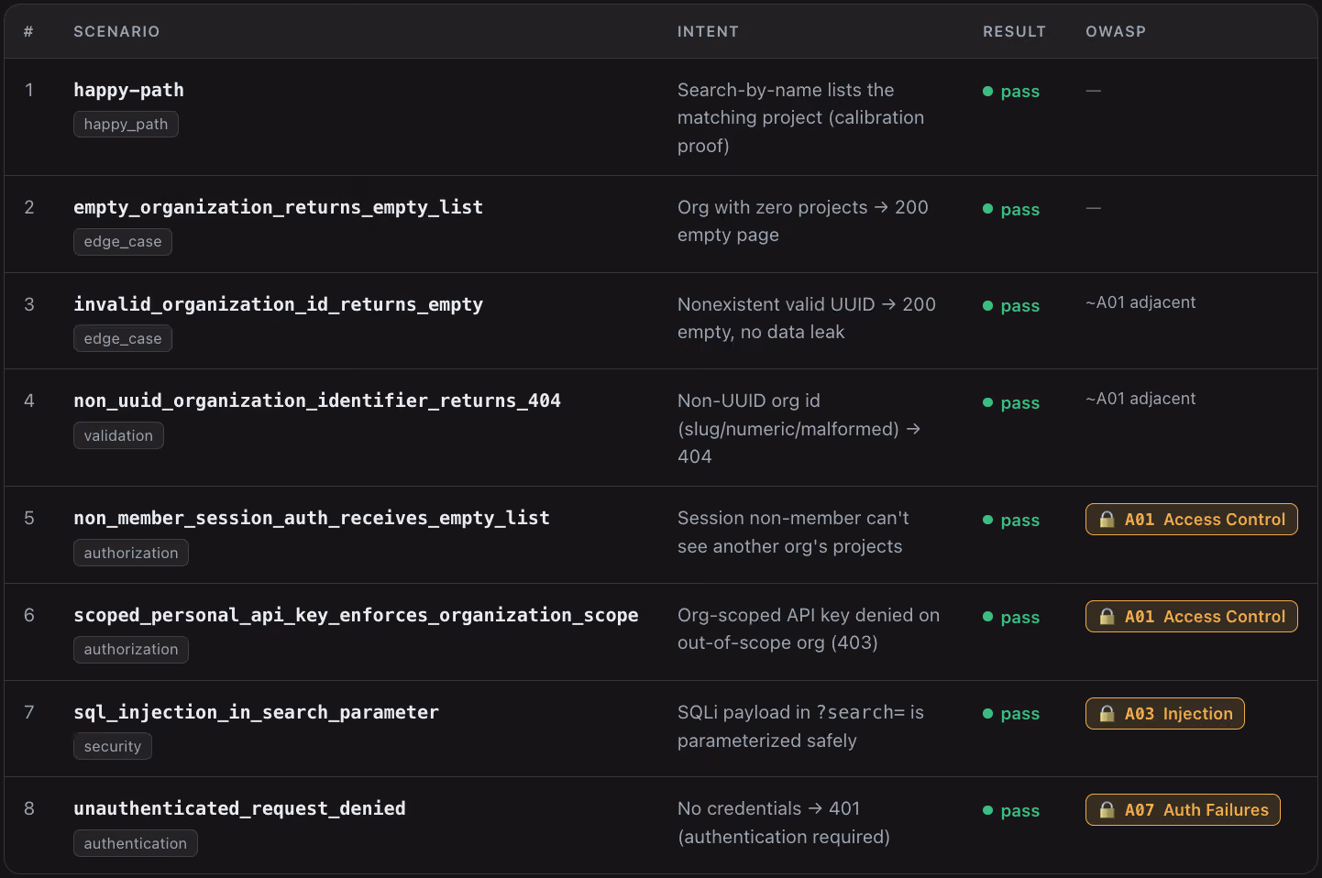The height and width of the screenshot is (878, 1322).
Task: Click green status dot for happy-path row
Action: 987,92
